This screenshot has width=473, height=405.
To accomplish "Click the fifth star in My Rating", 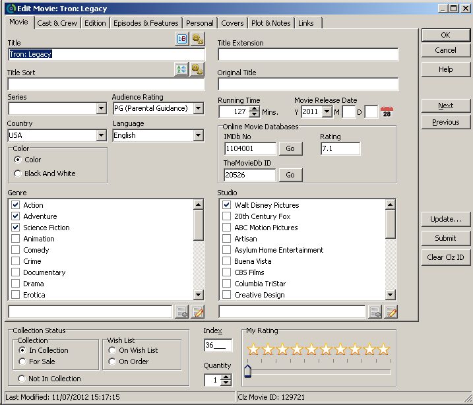I will pos(311,349).
